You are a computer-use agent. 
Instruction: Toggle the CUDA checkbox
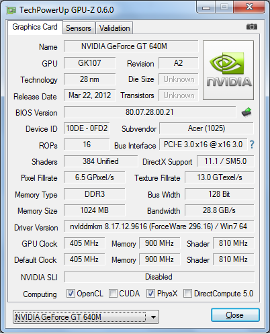click(x=113, y=293)
